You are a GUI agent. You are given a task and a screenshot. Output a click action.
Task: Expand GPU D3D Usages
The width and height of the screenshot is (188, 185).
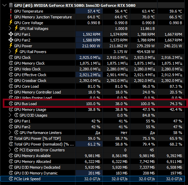(10, 115)
